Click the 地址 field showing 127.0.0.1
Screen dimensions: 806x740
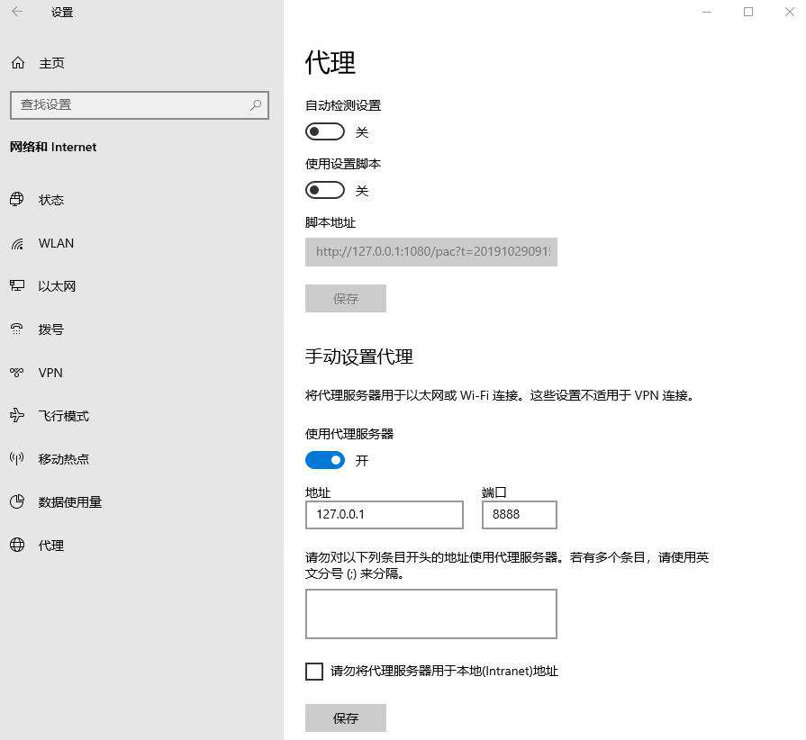[385, 514]
